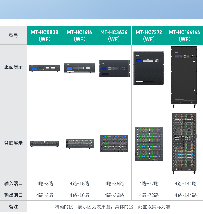Click the MT-HC3636 (WF) front view image
The image size is (203, 214).
coord(114,68)
